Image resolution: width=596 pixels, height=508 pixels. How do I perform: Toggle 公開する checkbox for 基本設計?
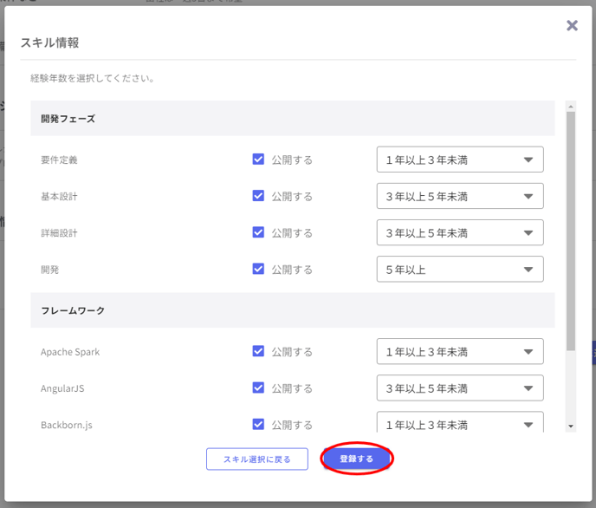click(258, 196)
